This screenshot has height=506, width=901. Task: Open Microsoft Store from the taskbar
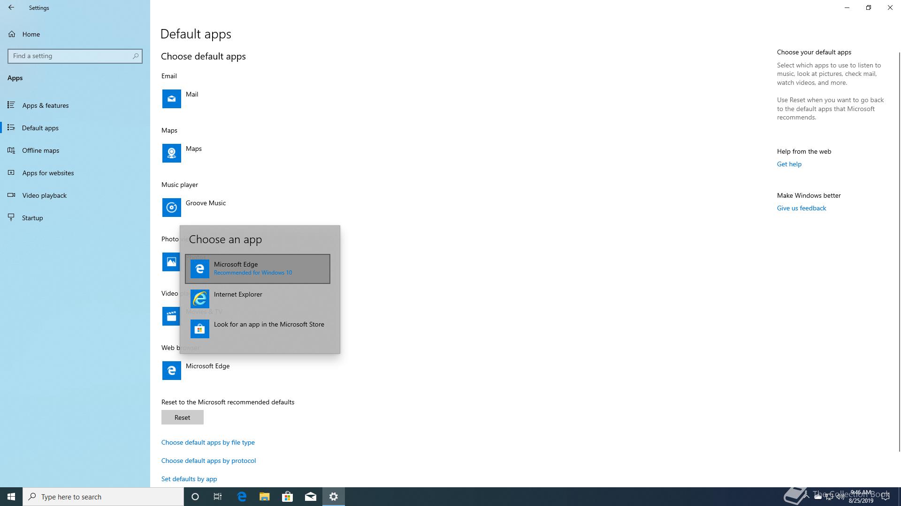point(288,497)
